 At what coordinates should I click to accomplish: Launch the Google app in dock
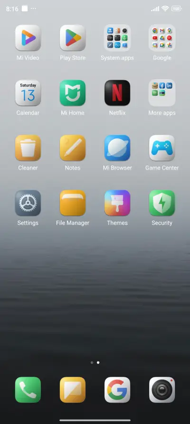117,390
